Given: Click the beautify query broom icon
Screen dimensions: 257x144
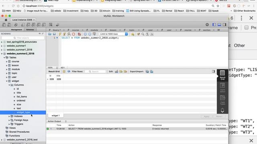Looking at the screenshot, I should tap(139, 34).
